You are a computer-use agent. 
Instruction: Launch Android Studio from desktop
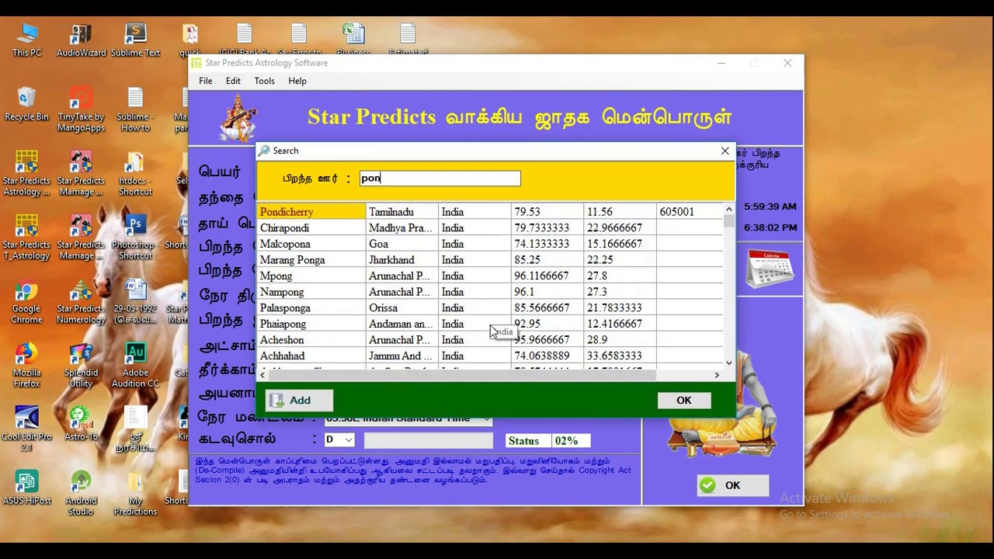(81, 493)
